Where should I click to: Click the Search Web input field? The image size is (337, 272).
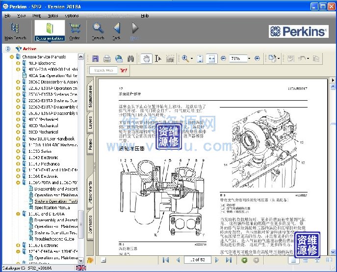(104, 70)
